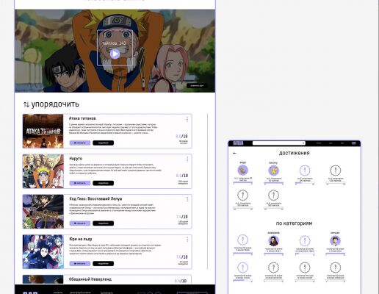Open the Наруто poster thumbnail

pyautogui.click(x=43, y=171)
